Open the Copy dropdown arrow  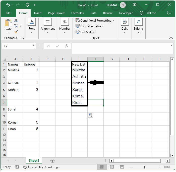pyautogui.click(x=21, y=26)
